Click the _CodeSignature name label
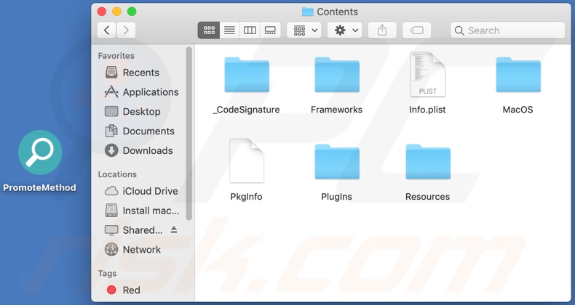The height and width of the screenshot is (305, 575). point(247,110)
